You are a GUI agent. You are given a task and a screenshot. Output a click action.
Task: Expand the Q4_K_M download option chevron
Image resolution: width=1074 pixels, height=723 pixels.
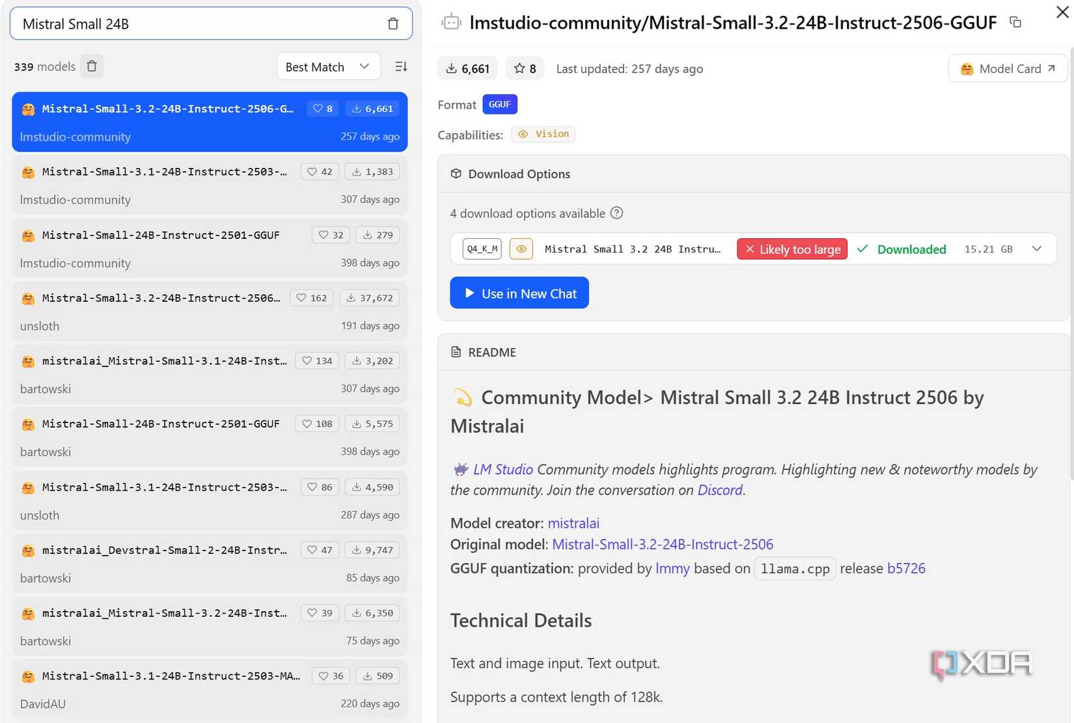(1037, 249)
